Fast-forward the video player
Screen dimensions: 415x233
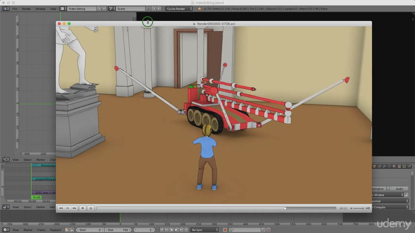pos(75,208)
